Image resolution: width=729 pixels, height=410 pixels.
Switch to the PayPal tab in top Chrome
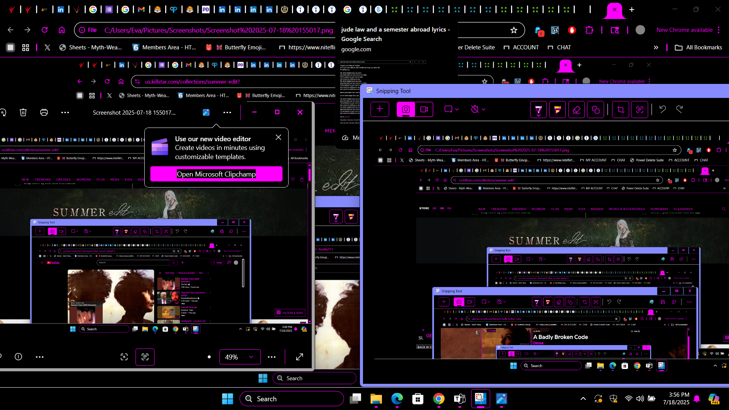(174, 9)
